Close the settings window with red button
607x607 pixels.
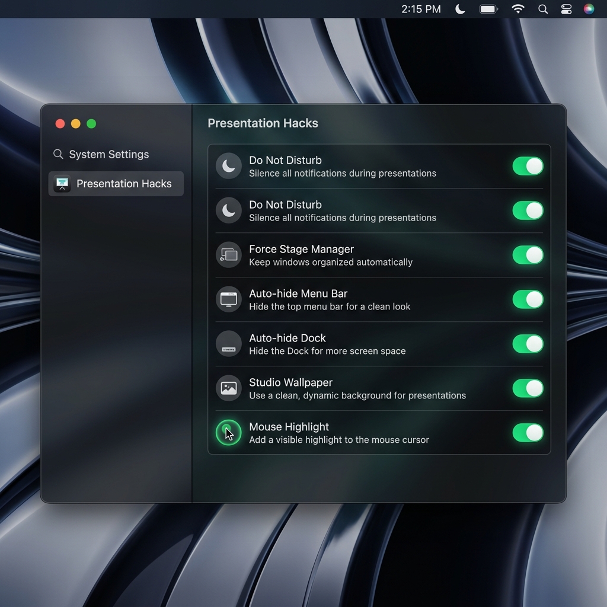60,123
